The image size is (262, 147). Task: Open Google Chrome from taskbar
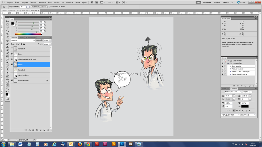click(x=88, y=144)
